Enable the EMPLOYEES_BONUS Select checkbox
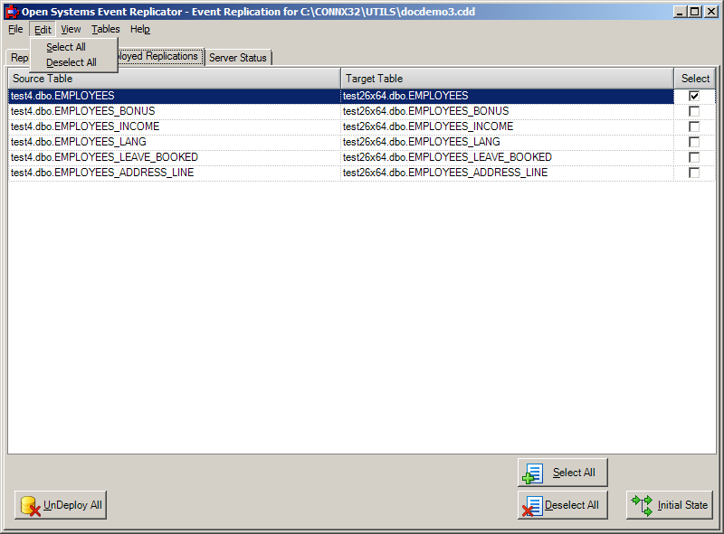Viewport: 724px width, 534px height. [x=694, y=110]
